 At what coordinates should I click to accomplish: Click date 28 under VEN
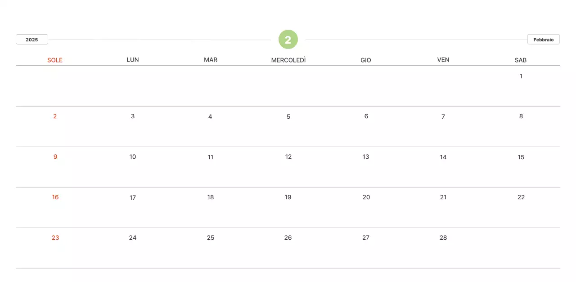pos(443,237)
